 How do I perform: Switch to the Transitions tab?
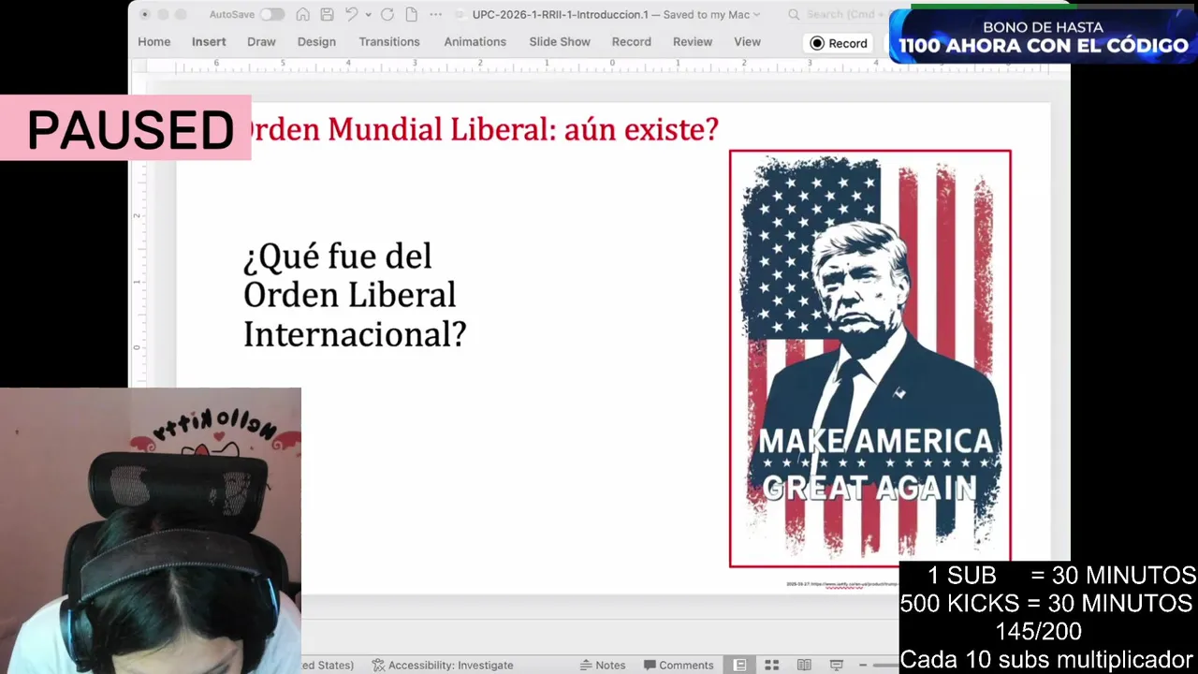[389, 42]
